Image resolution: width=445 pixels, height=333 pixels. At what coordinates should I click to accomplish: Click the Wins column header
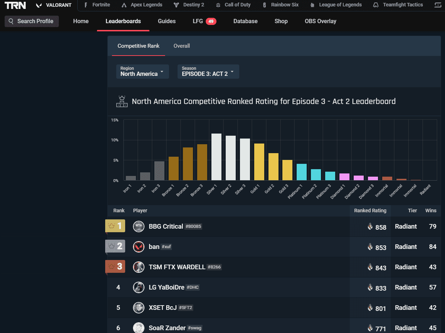[x=431, y=210]
